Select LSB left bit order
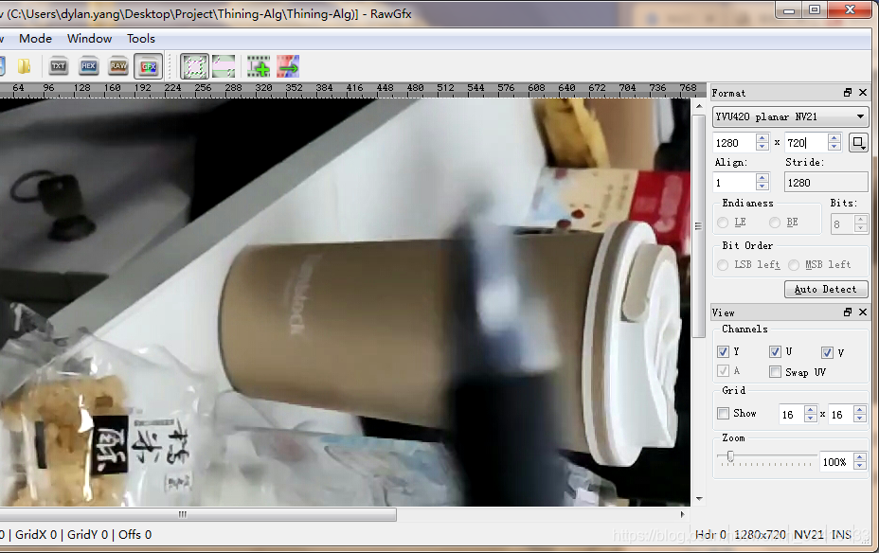879x553 pixels. 723,264
